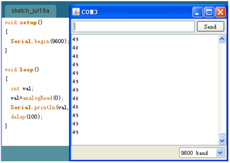Click the void setup() line

[23, 22]
